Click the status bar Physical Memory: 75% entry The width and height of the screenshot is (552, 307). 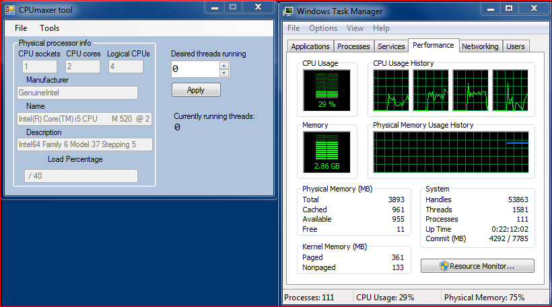point(485,298)
